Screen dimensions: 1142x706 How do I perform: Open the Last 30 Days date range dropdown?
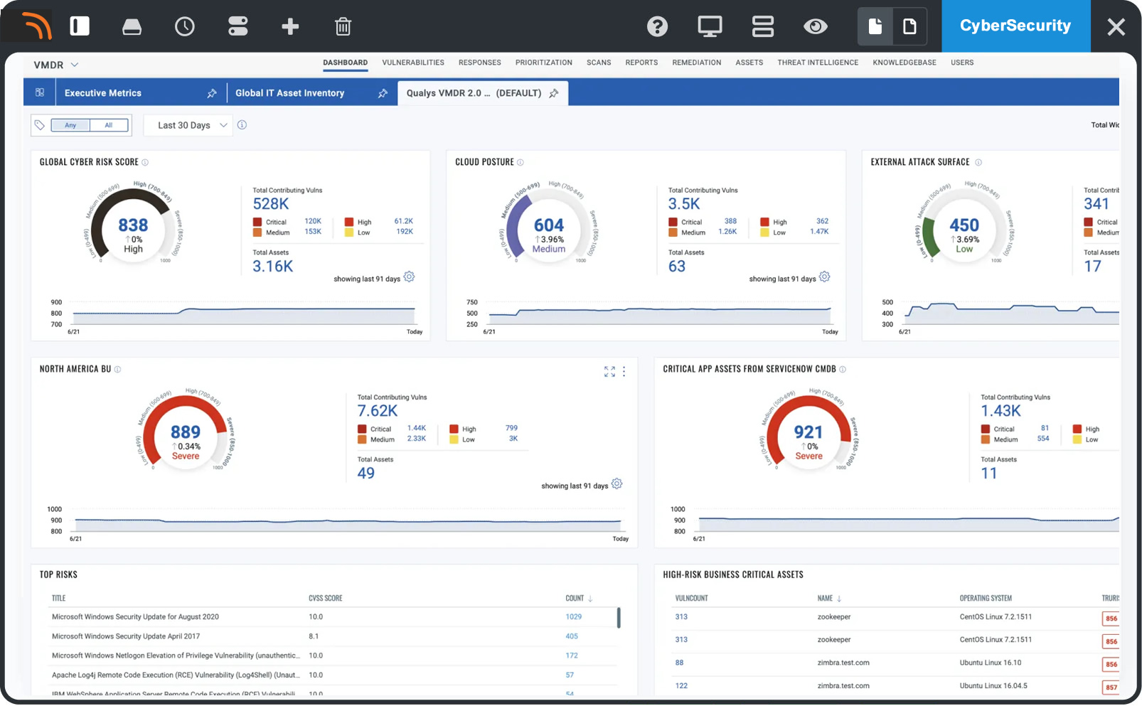coord(188,125)
